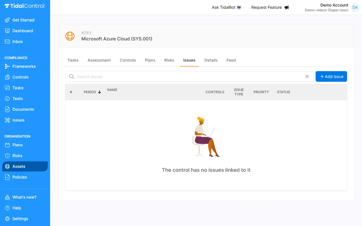Open the Plans tab
This screenshot has height=226, width=362.
click(x=150, y=60)
